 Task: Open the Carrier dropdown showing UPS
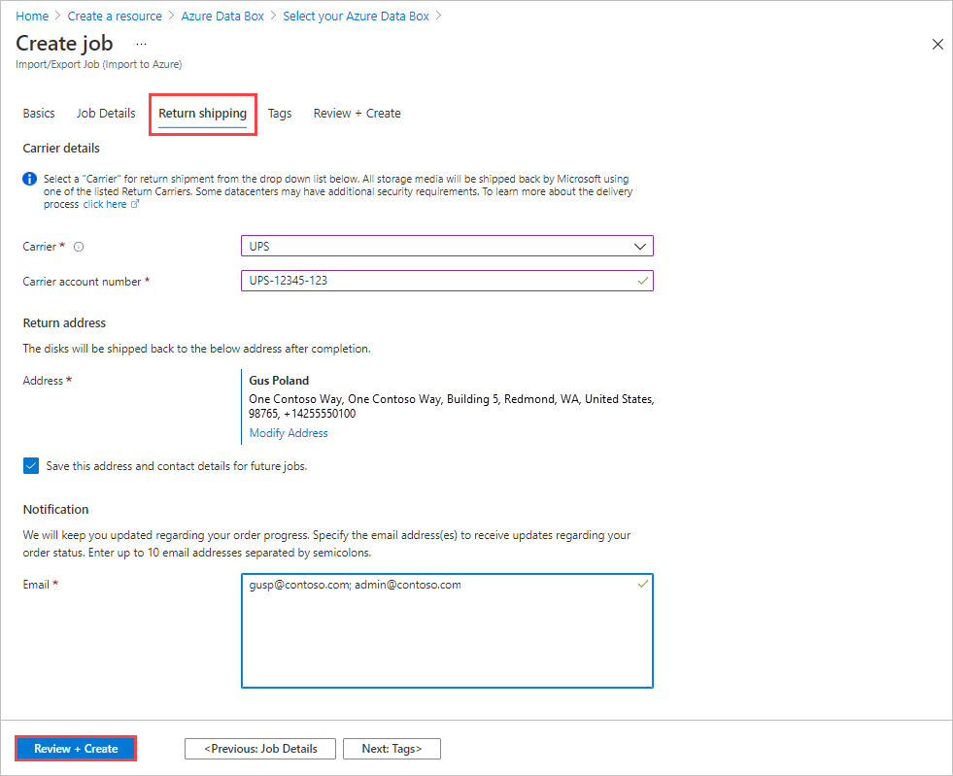tap(447, 246)
